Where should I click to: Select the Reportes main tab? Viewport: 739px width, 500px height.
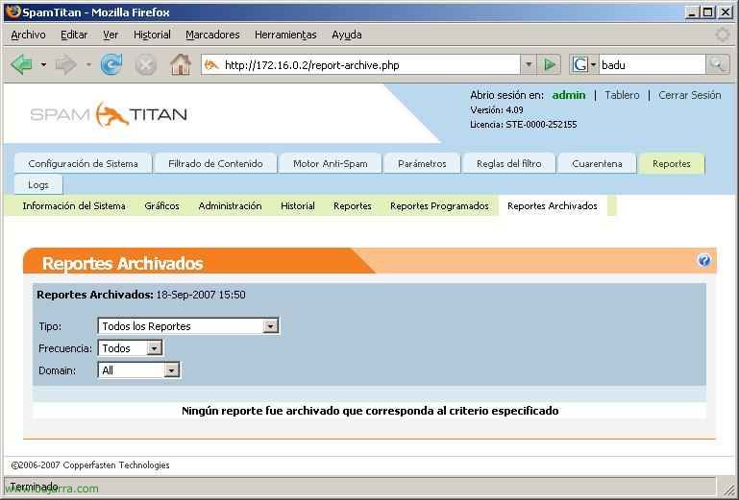[671, 163]
